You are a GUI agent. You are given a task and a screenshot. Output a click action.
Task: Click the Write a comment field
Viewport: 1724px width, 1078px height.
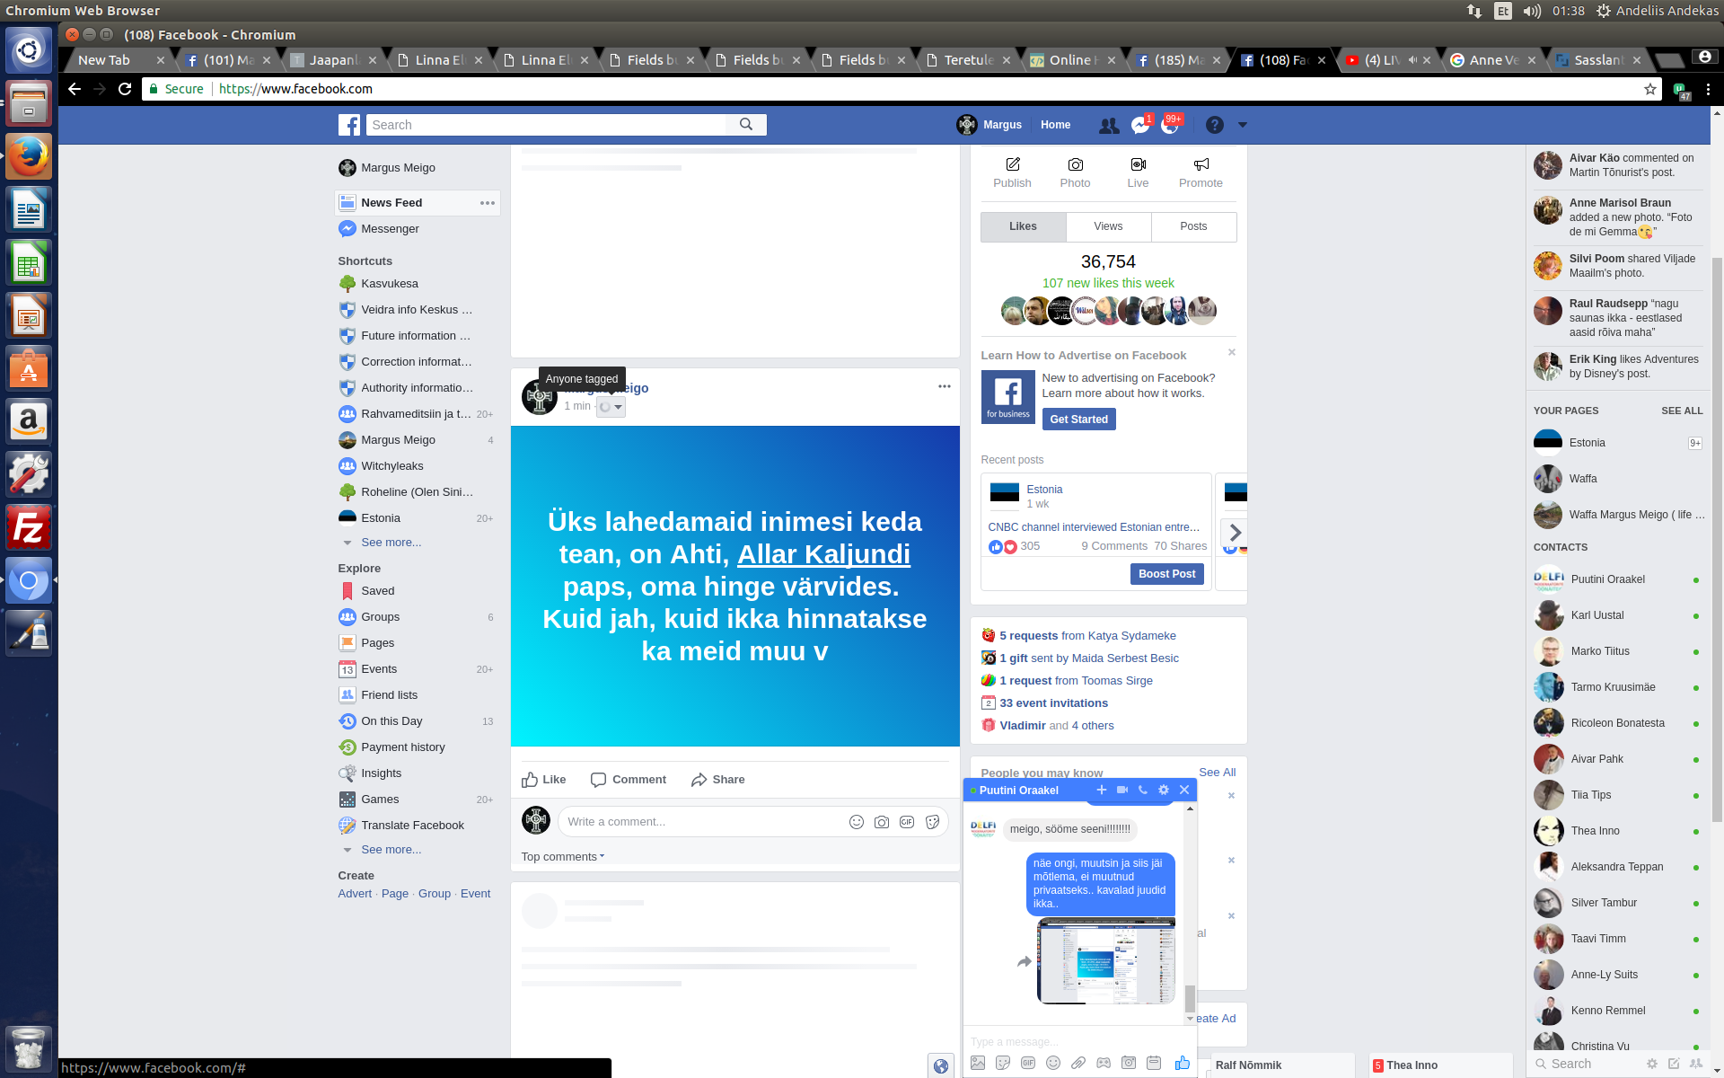tap(700, 822)
